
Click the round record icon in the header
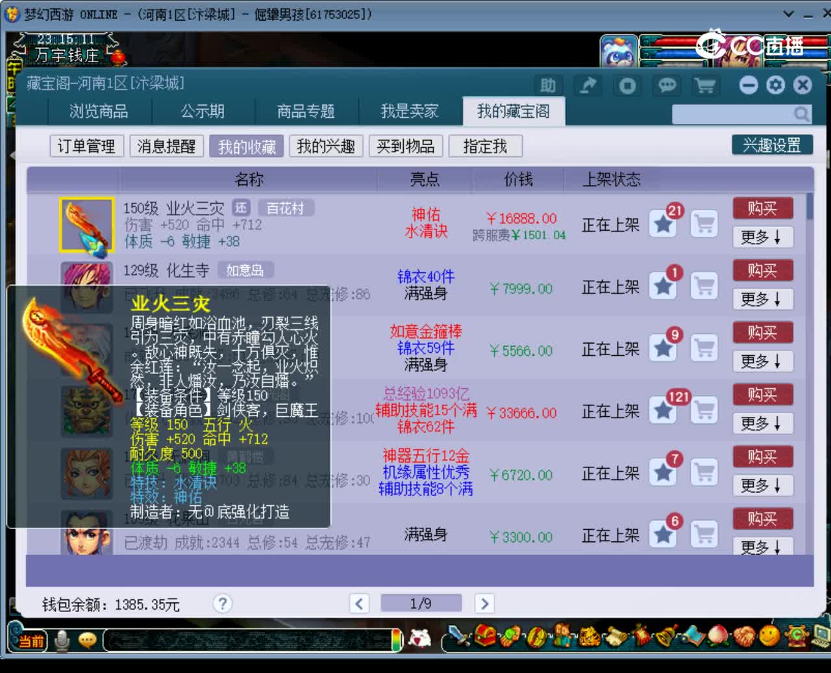tap(627, 86)
